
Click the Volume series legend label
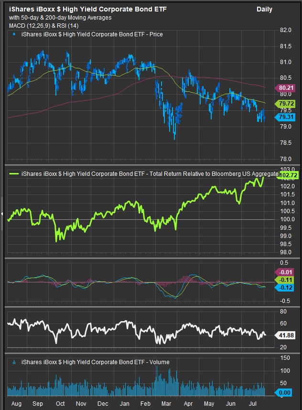click(96, 362)
